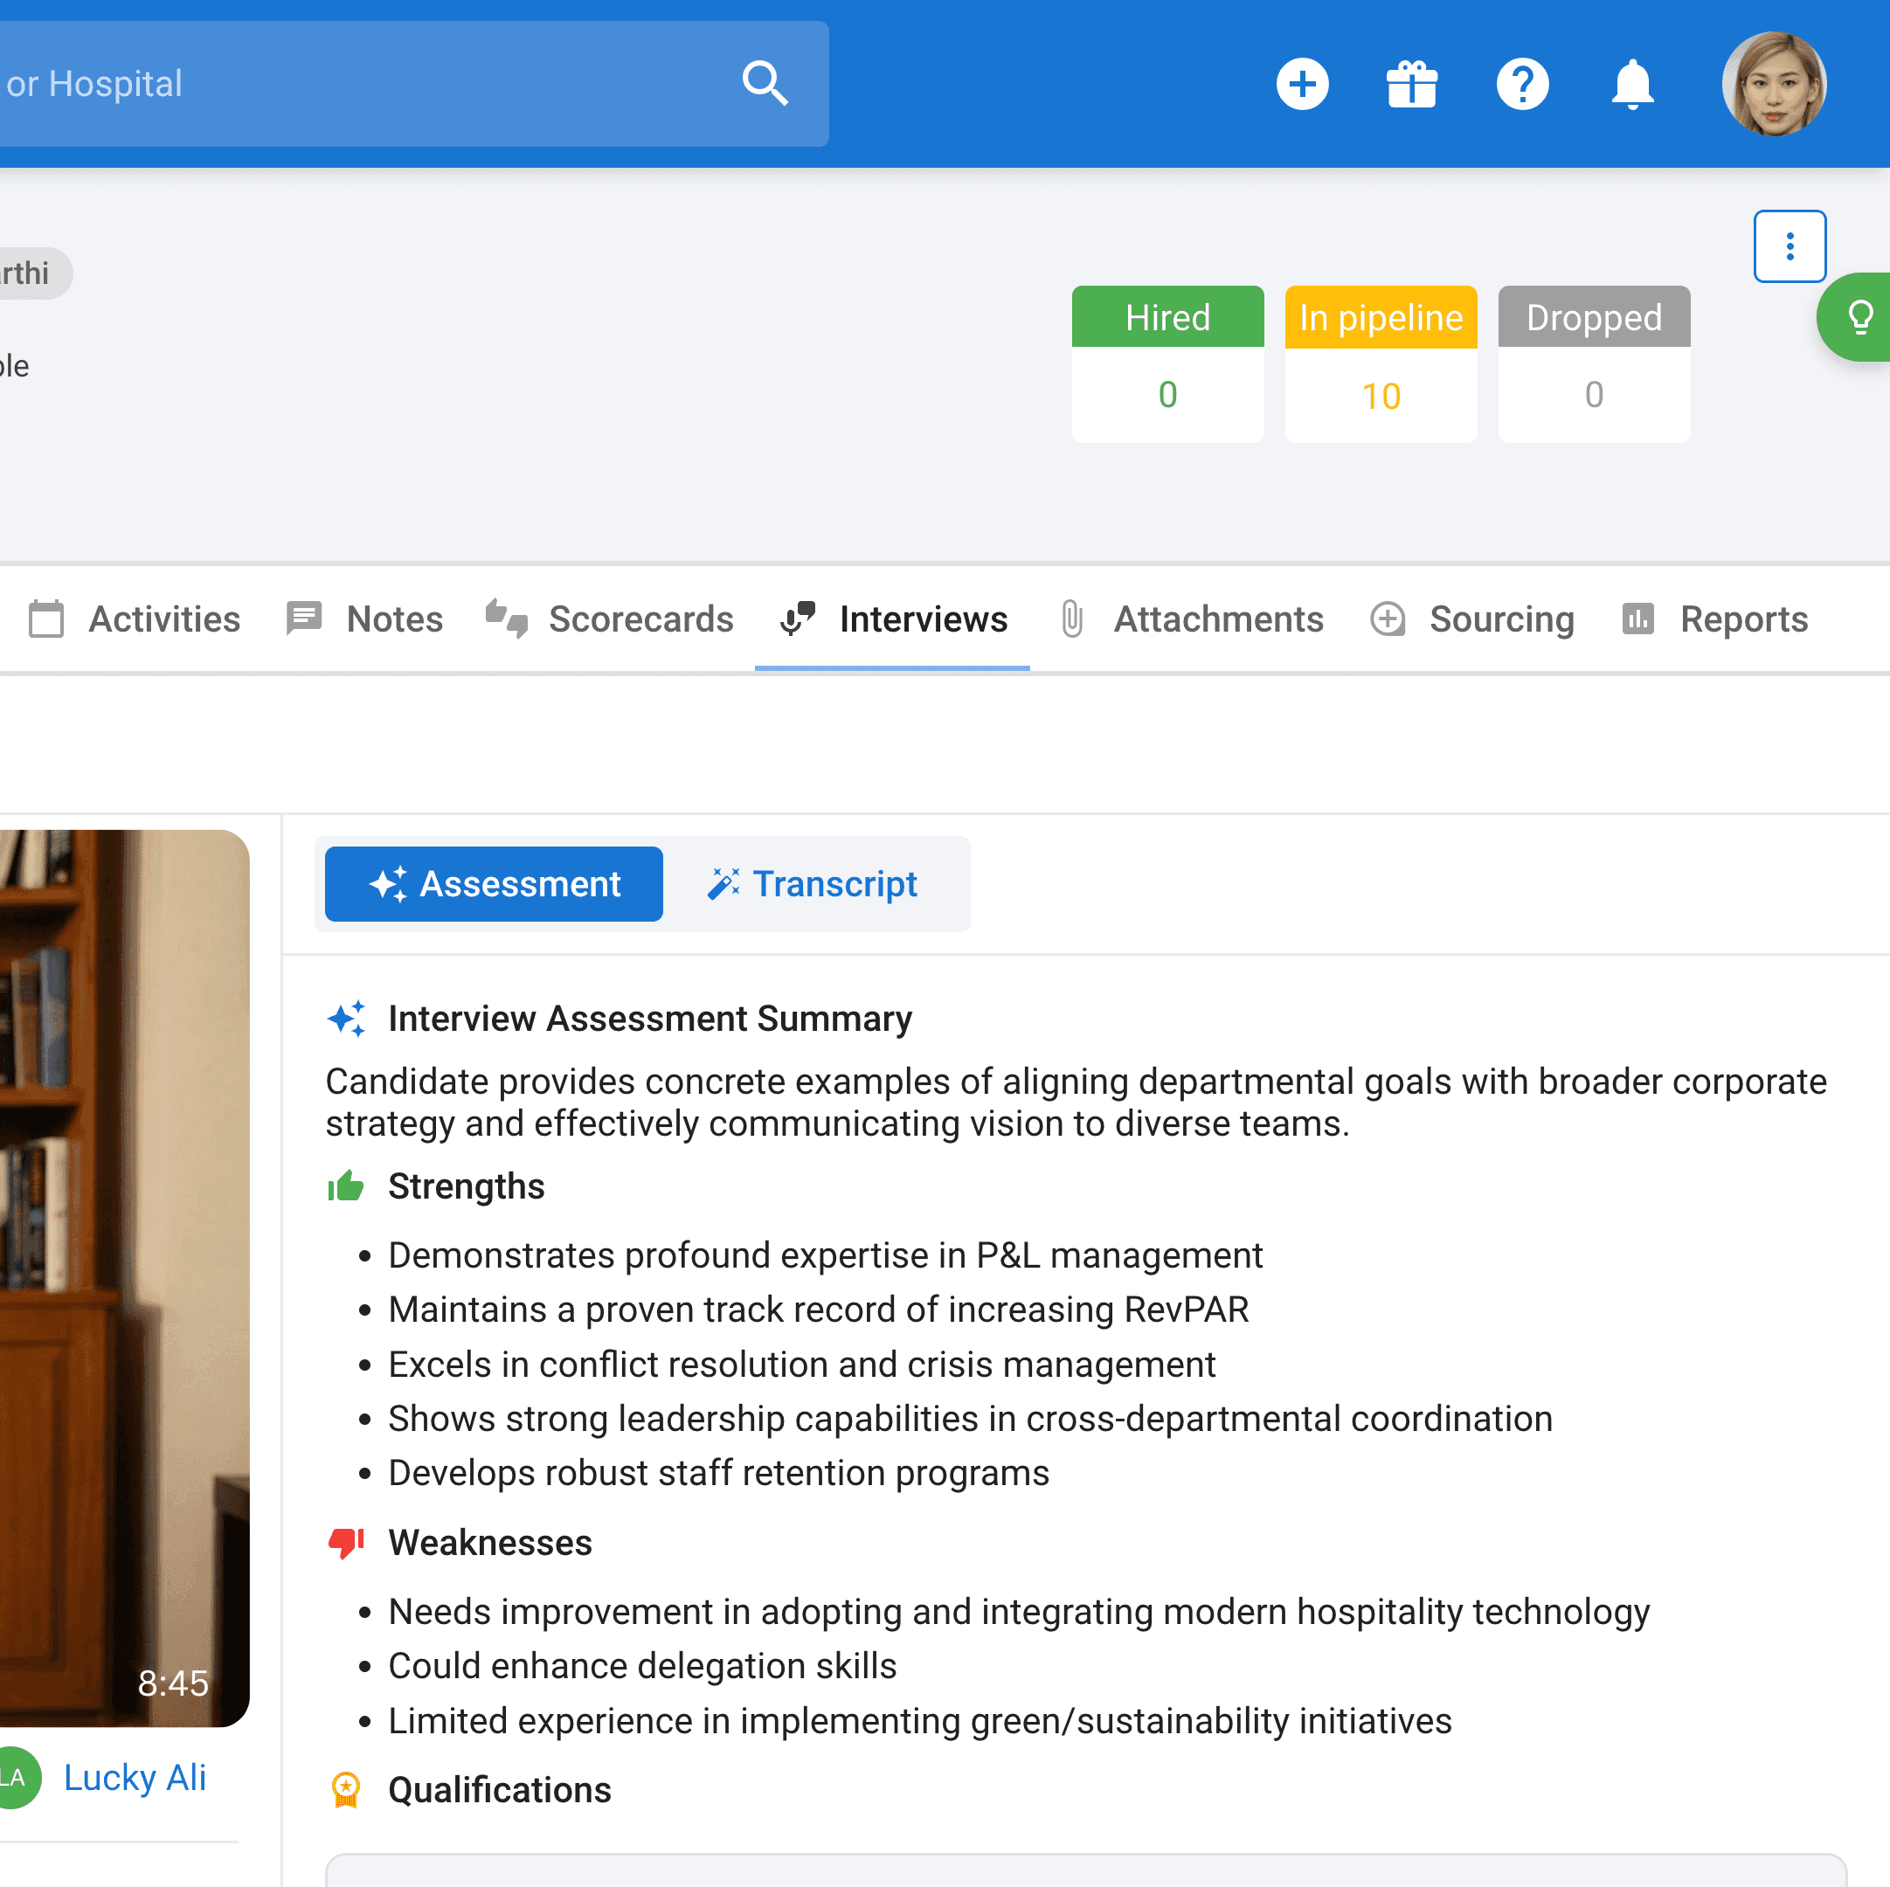
Task: Click the green lightbulb tips button
Action: 1858,317
